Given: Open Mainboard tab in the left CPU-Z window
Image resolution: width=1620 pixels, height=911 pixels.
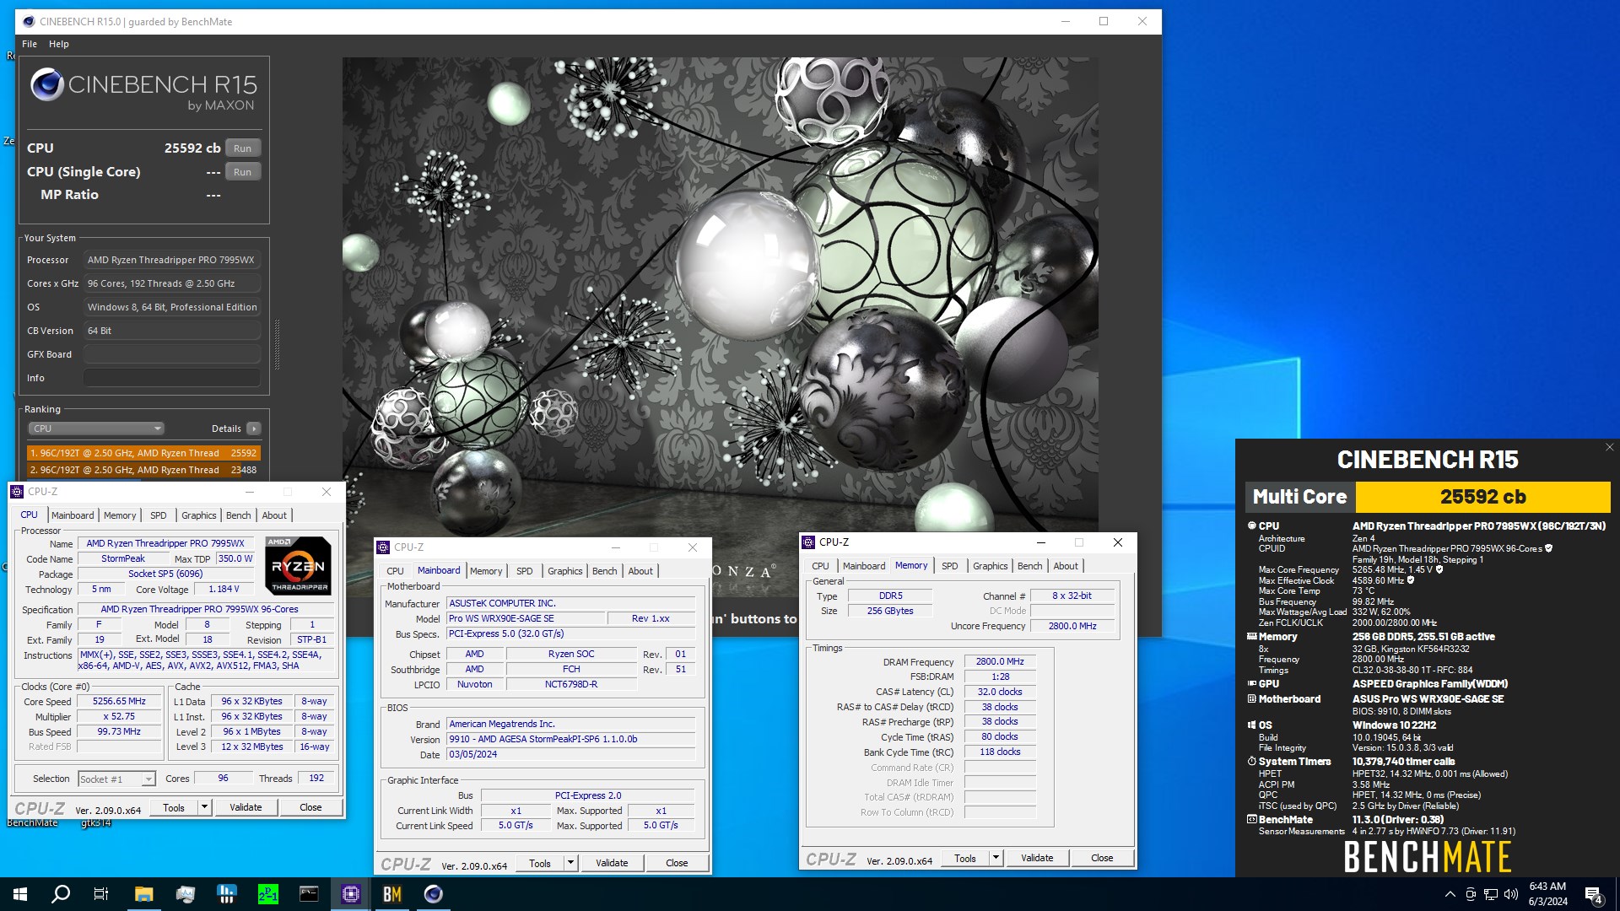Looking at the screenshot, I should pyautogui.click(x=73, y=515).
